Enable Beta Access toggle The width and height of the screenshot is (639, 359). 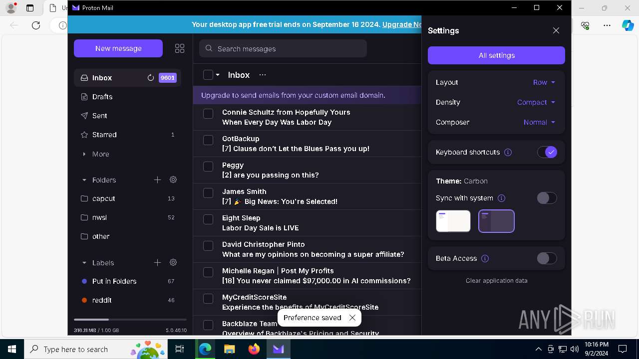(547, 258)
